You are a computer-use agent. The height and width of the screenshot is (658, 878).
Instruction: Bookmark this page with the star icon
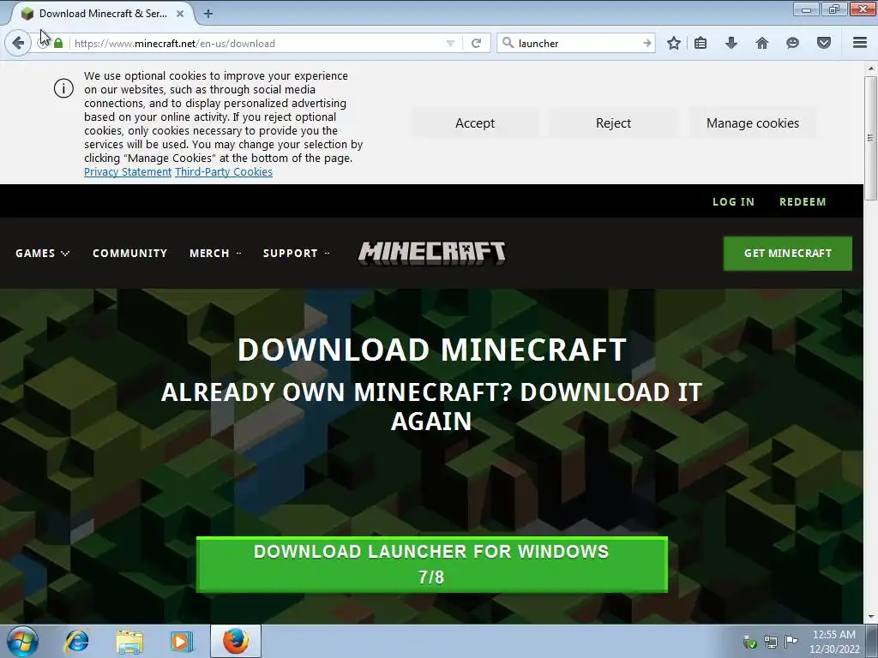coord(674,43)
